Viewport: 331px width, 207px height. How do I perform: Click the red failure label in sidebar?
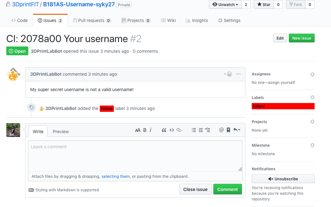pyautogui.click(x=283, y=106)
